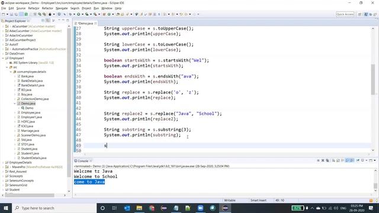Click the Save All toolbar icon
Viewport: 379px width, 213px height.
(x=16, y=14)
